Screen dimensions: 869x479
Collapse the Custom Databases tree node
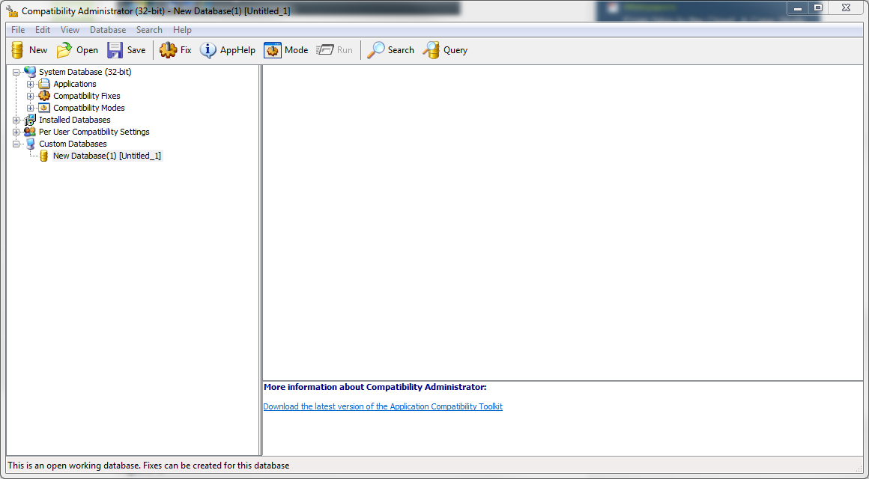click(16, 144)
